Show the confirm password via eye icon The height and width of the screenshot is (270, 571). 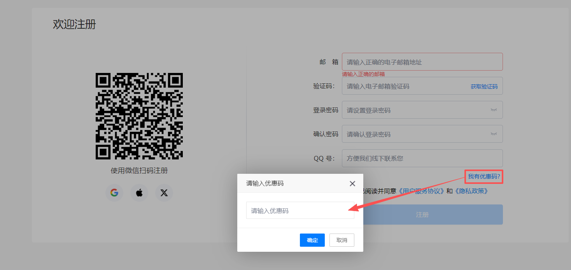(x=494, y=134)
